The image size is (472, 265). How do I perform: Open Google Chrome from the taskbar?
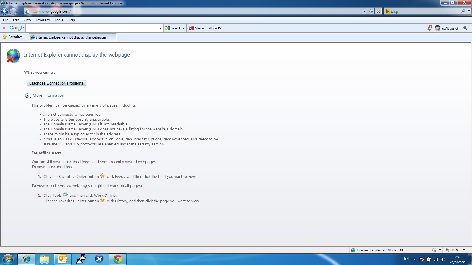click(x=118, y=259)
